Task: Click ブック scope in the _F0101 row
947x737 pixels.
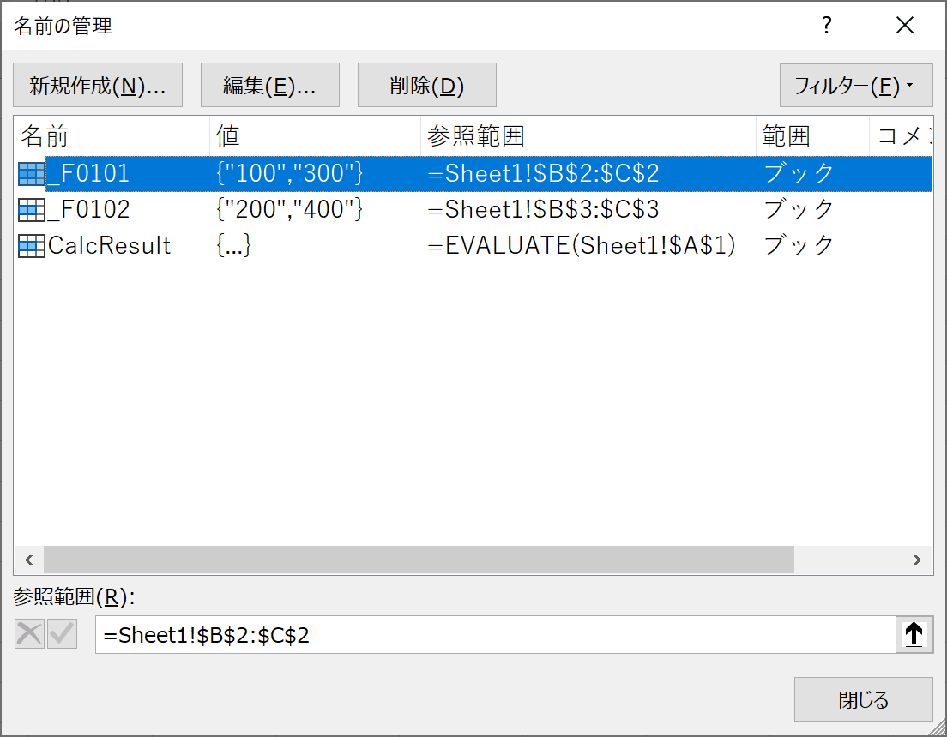Action: 799,174
